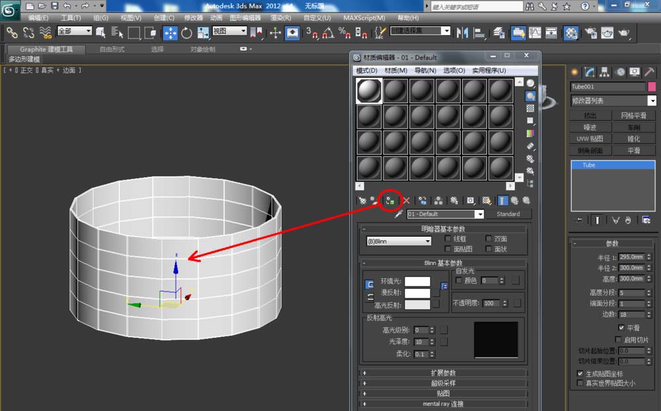Select the Modify panel wrench icon
Viewport: 661px width, 411px height.
[589, 71]
